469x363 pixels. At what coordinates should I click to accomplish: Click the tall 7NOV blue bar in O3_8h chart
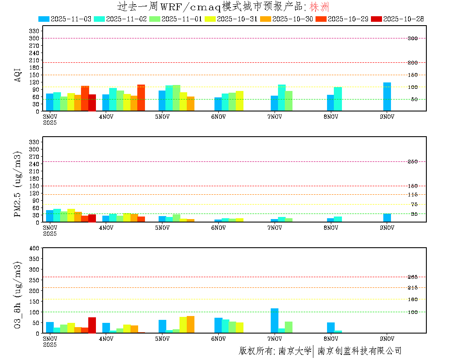275,320
